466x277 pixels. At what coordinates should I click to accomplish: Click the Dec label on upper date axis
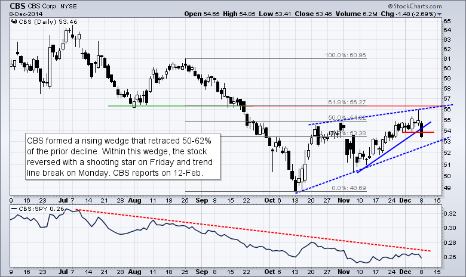[405, 200]
